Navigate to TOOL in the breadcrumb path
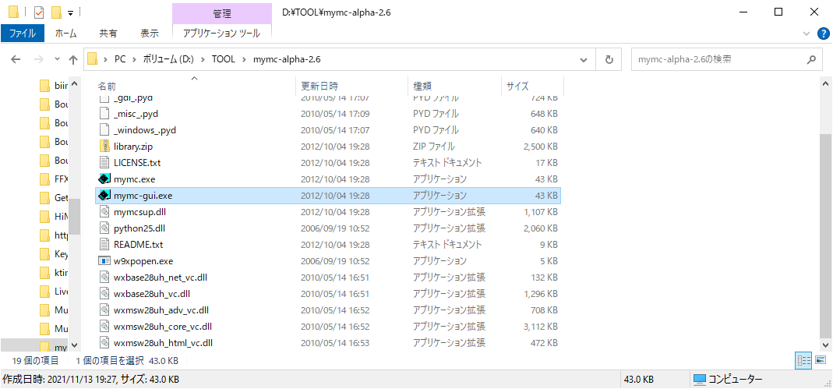This screenshot has width=833, height=389. click(x=223, y=59)
